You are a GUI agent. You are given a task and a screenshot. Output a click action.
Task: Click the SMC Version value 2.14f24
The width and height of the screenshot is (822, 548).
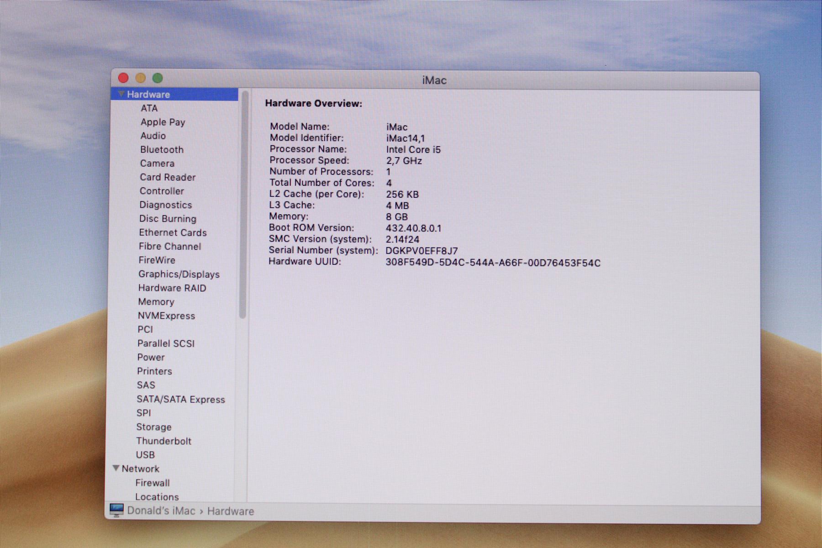[x=402, y=240]
